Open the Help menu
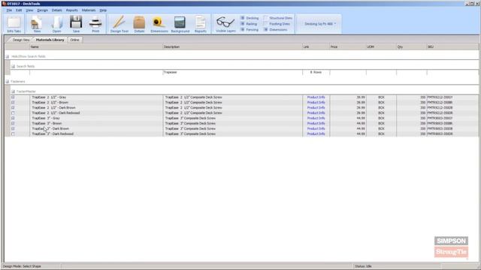Image resolution: width=481 pixels, height=270 pixels. pos(103,10)
